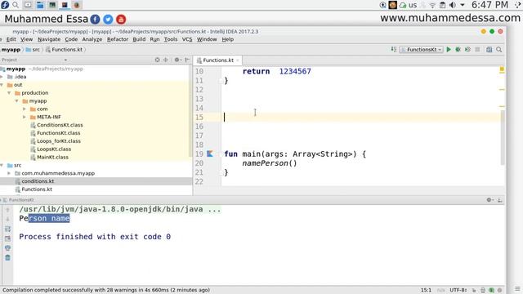Expand the com.muhammedessa.myapp package

pos(9,173)
